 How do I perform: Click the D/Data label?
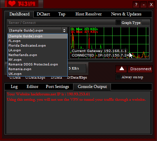tap(56, 78)
